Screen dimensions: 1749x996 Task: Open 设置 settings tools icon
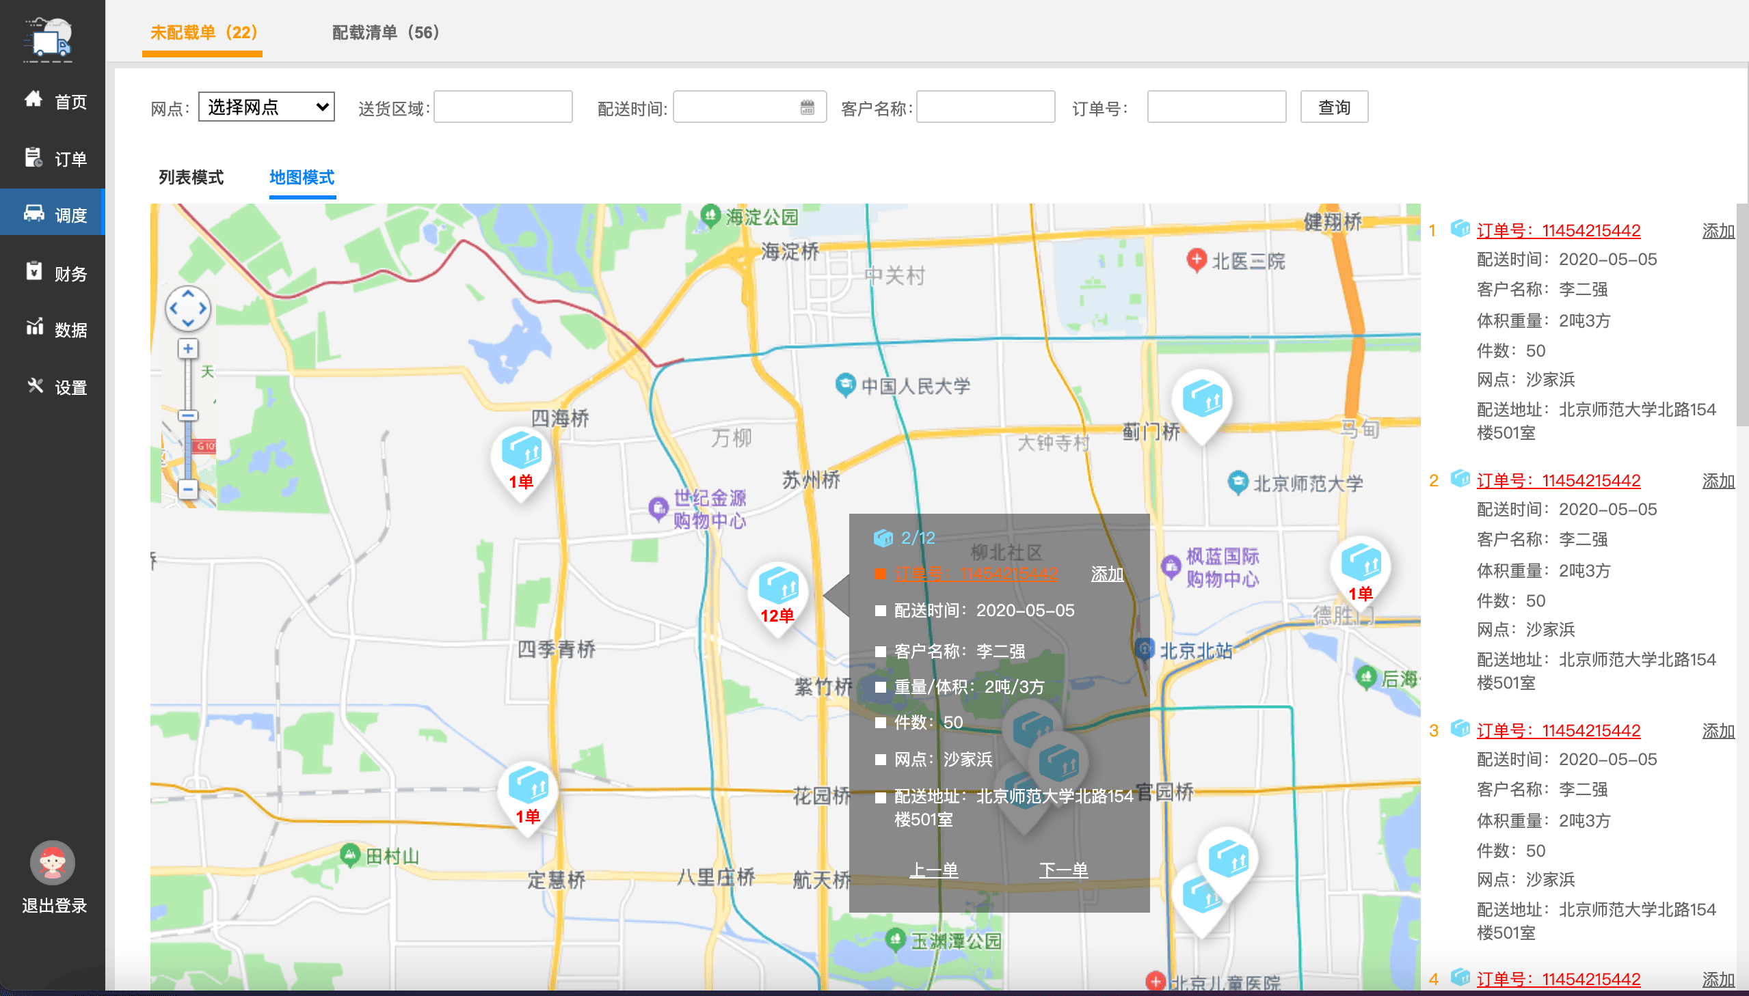[35, 386]
